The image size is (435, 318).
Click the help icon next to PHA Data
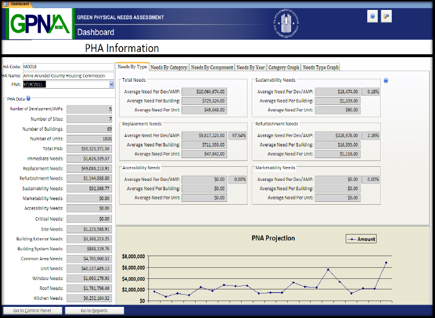(28, 99)
